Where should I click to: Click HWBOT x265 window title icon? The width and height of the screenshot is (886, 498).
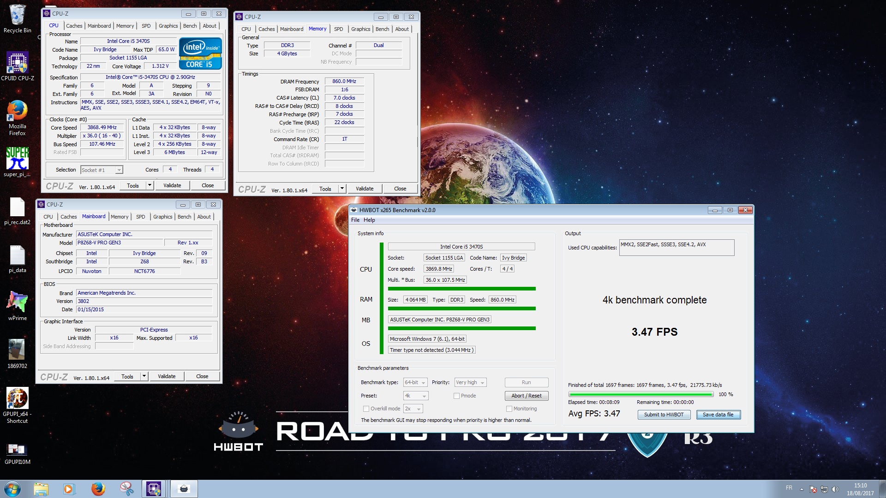coord(354,210)
